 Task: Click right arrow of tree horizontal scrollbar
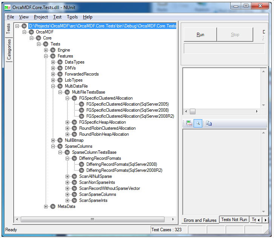click(173, 219)
